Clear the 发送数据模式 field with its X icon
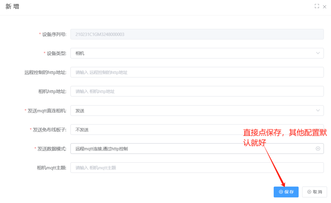331x203 pixels. pyautogui.click(x=318, y=149)
